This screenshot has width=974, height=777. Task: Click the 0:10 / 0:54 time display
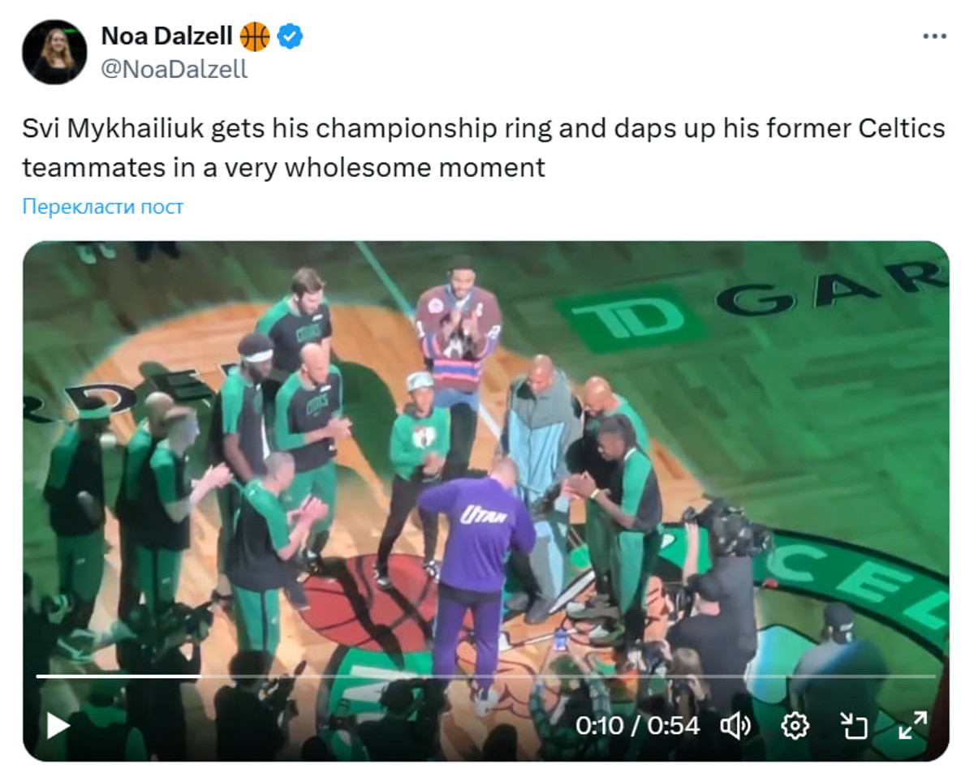point(637,725)
